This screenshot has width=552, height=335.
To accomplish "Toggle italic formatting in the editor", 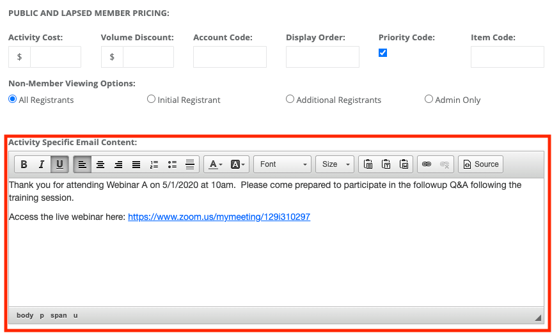I will pos(42,164).
